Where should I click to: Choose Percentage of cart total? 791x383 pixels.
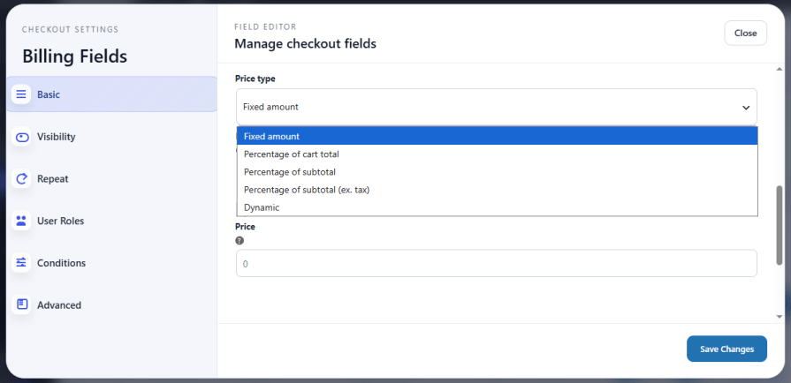pos(497,154)
